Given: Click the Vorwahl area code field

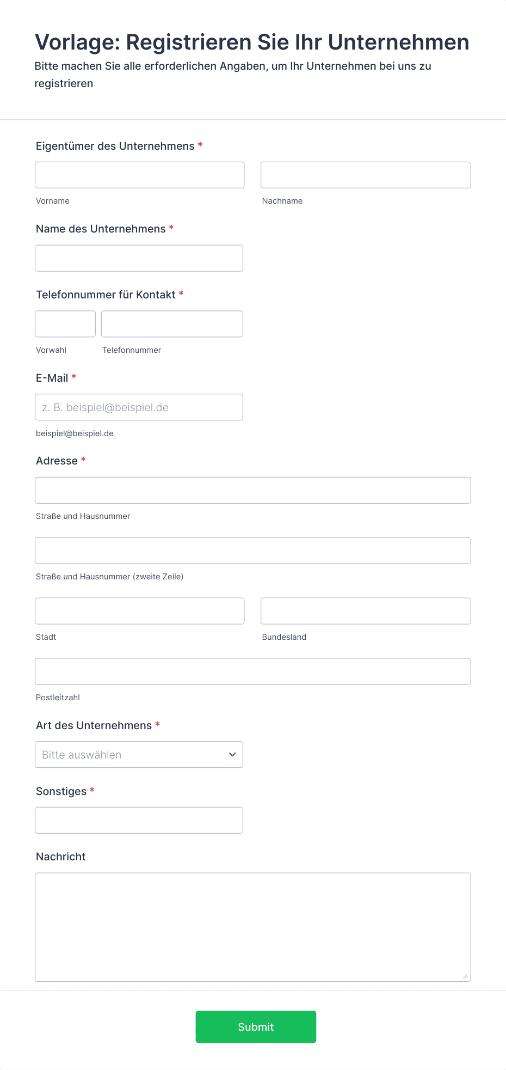Looking at the screenshot, I should pyautogui.click(x=65, y=324).
